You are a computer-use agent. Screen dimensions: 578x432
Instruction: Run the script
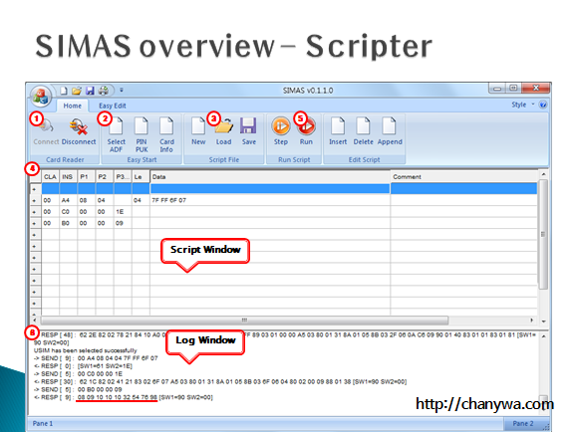click(x=306, y=131)
